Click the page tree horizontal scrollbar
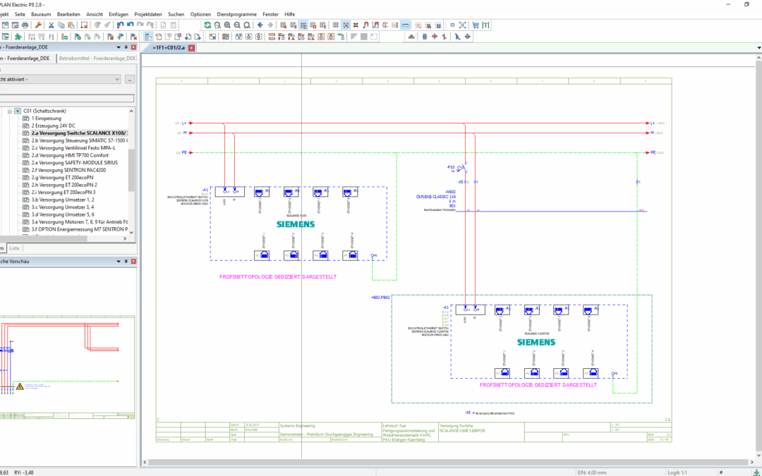The height and width of the screenshot is (476, 762). [43, 238]
